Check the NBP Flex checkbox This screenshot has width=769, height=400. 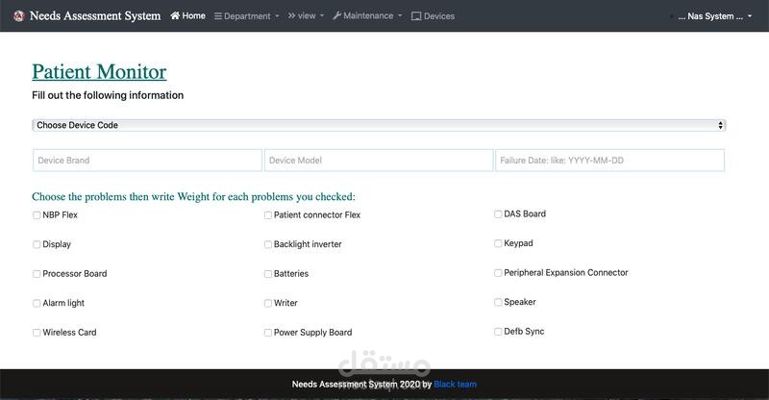point(37,215)
